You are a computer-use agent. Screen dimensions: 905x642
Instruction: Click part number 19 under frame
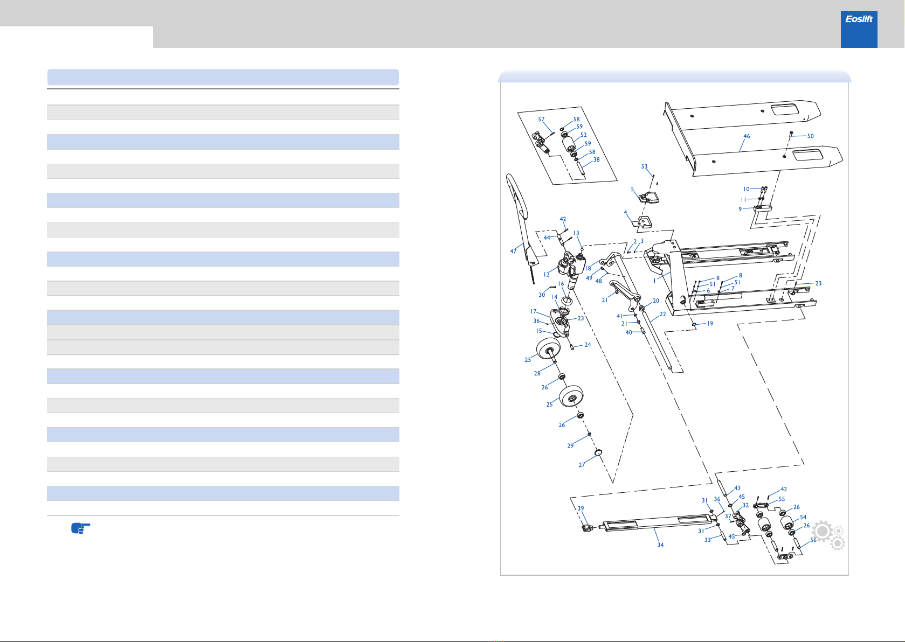click(x=710, y=324)
